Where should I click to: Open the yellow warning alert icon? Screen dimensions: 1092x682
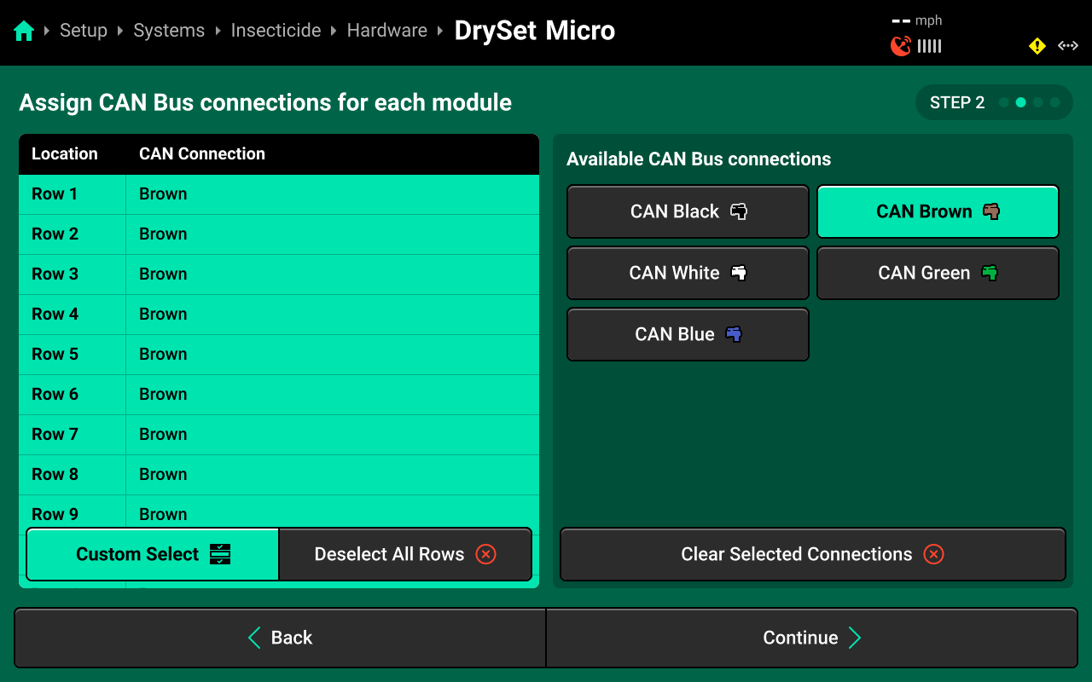pos(1037,46)
